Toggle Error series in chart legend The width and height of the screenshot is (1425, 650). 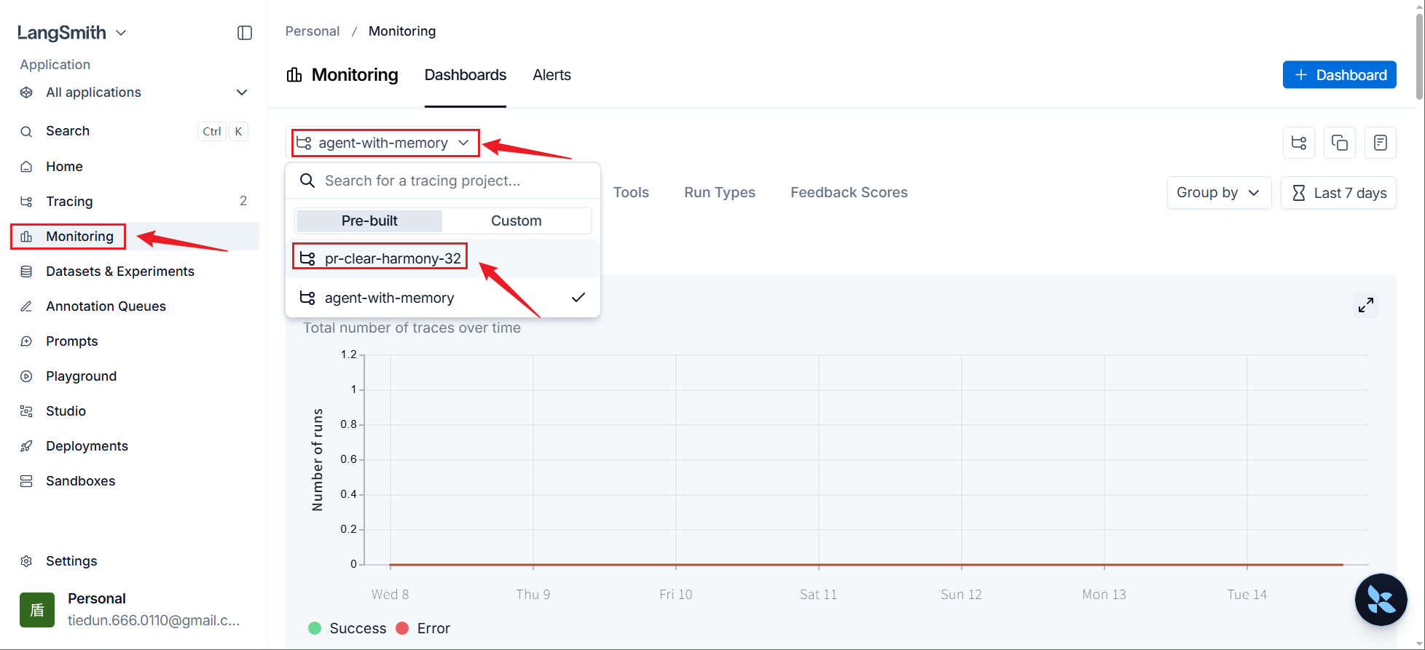[423, 628]
